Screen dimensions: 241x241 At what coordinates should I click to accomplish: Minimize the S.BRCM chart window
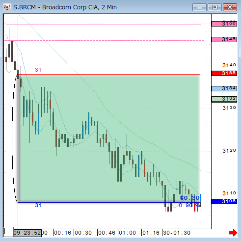point(199,7)
